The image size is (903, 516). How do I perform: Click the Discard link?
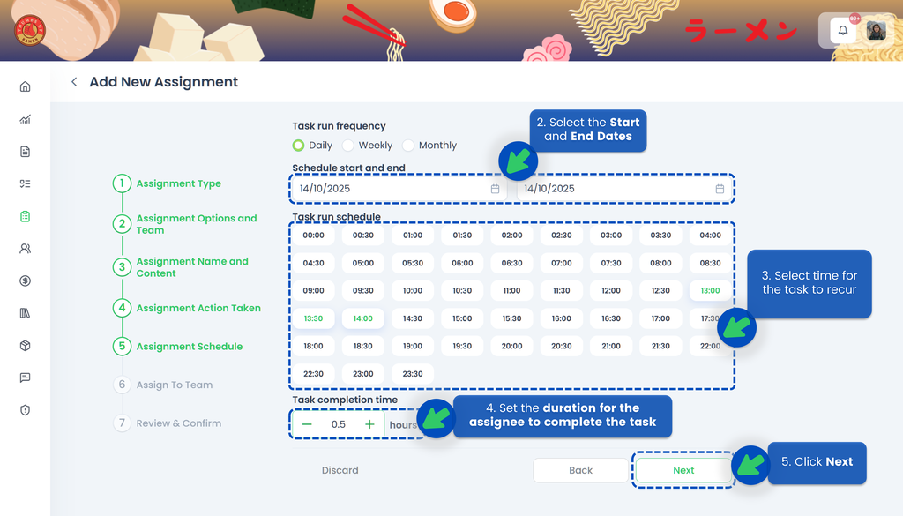[340, 470]
